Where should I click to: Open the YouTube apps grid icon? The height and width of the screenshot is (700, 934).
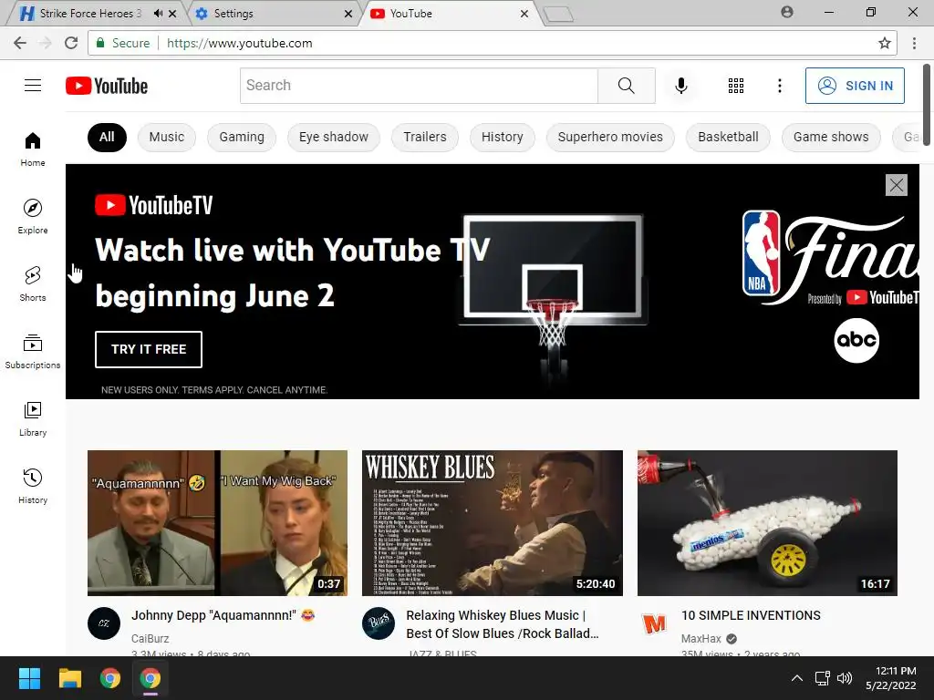click(736, 86)
